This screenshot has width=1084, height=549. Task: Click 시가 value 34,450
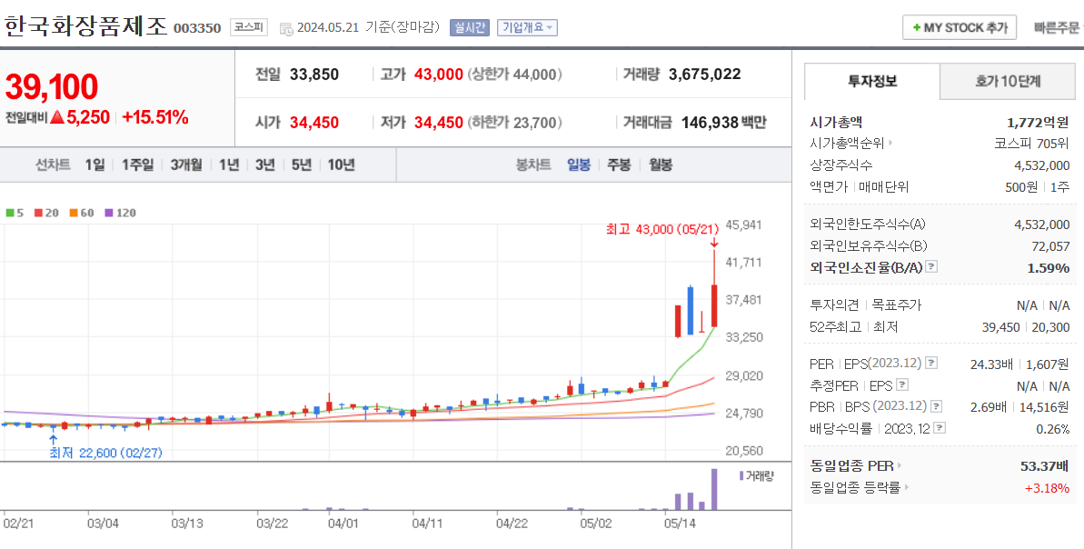click(x=313, y=123)
